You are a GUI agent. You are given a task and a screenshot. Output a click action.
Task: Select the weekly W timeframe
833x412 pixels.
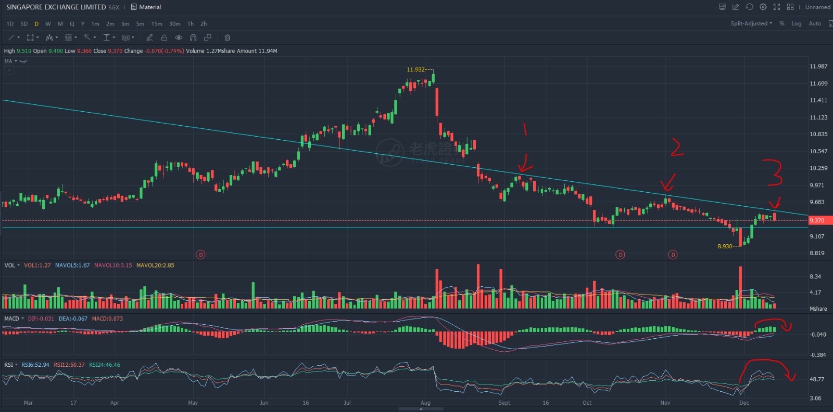click(x=48, y=24)
